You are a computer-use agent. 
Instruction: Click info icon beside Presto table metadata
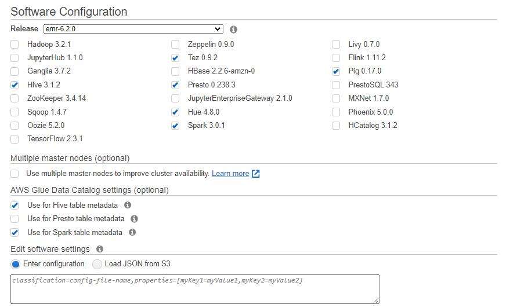[x=134, y=219]
